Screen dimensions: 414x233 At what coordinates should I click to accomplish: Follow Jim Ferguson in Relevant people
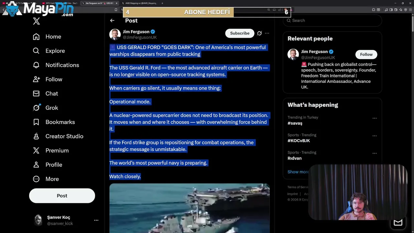[366, 54]
